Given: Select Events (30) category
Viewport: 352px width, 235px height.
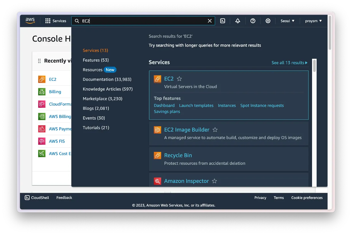Looking at the screenshot, I should click(94, 118).
